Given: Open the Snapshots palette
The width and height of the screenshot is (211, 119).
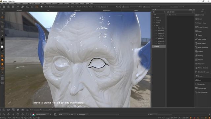Looking at the screenshot, I should [200, 84].
